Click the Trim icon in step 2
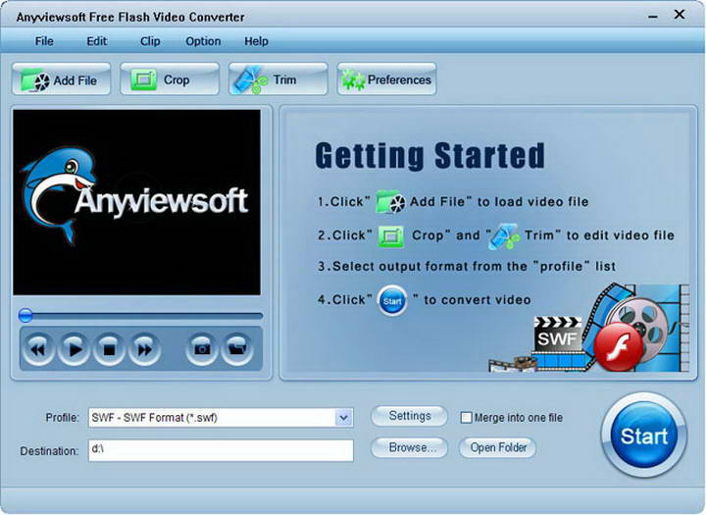The height and width of the screenshot is (515, 706). pos(504,236)
